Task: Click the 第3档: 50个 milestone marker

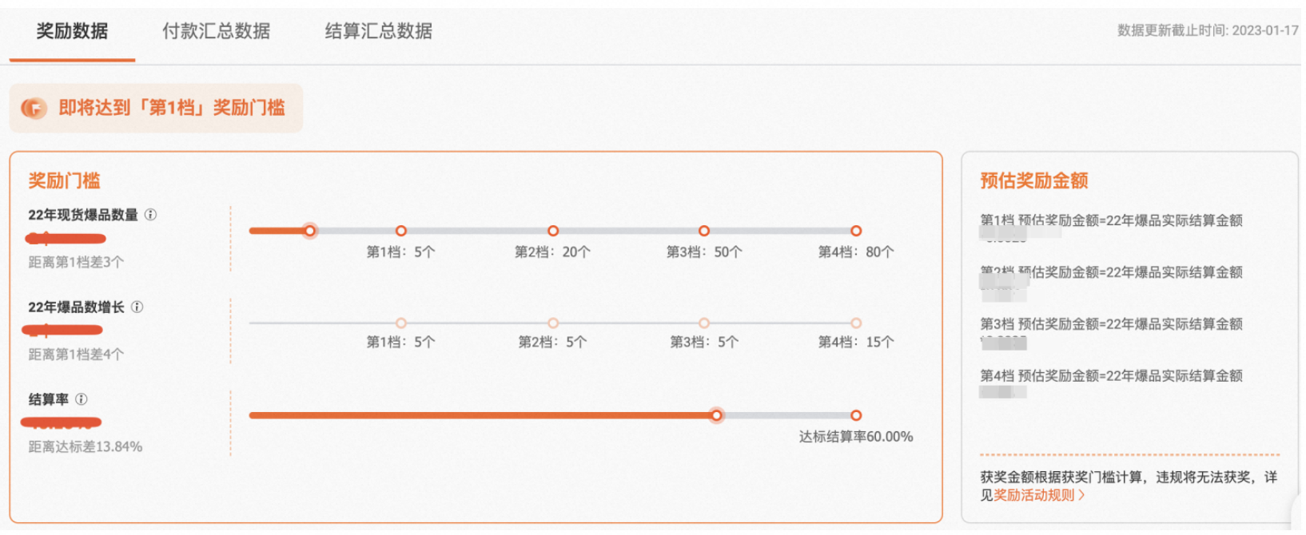Action: click(x=704, y=231)
